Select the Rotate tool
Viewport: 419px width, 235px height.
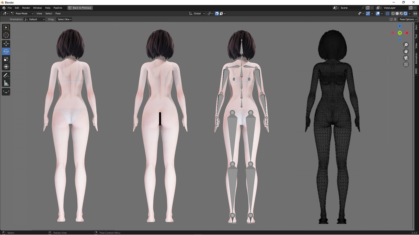(6, 52)
